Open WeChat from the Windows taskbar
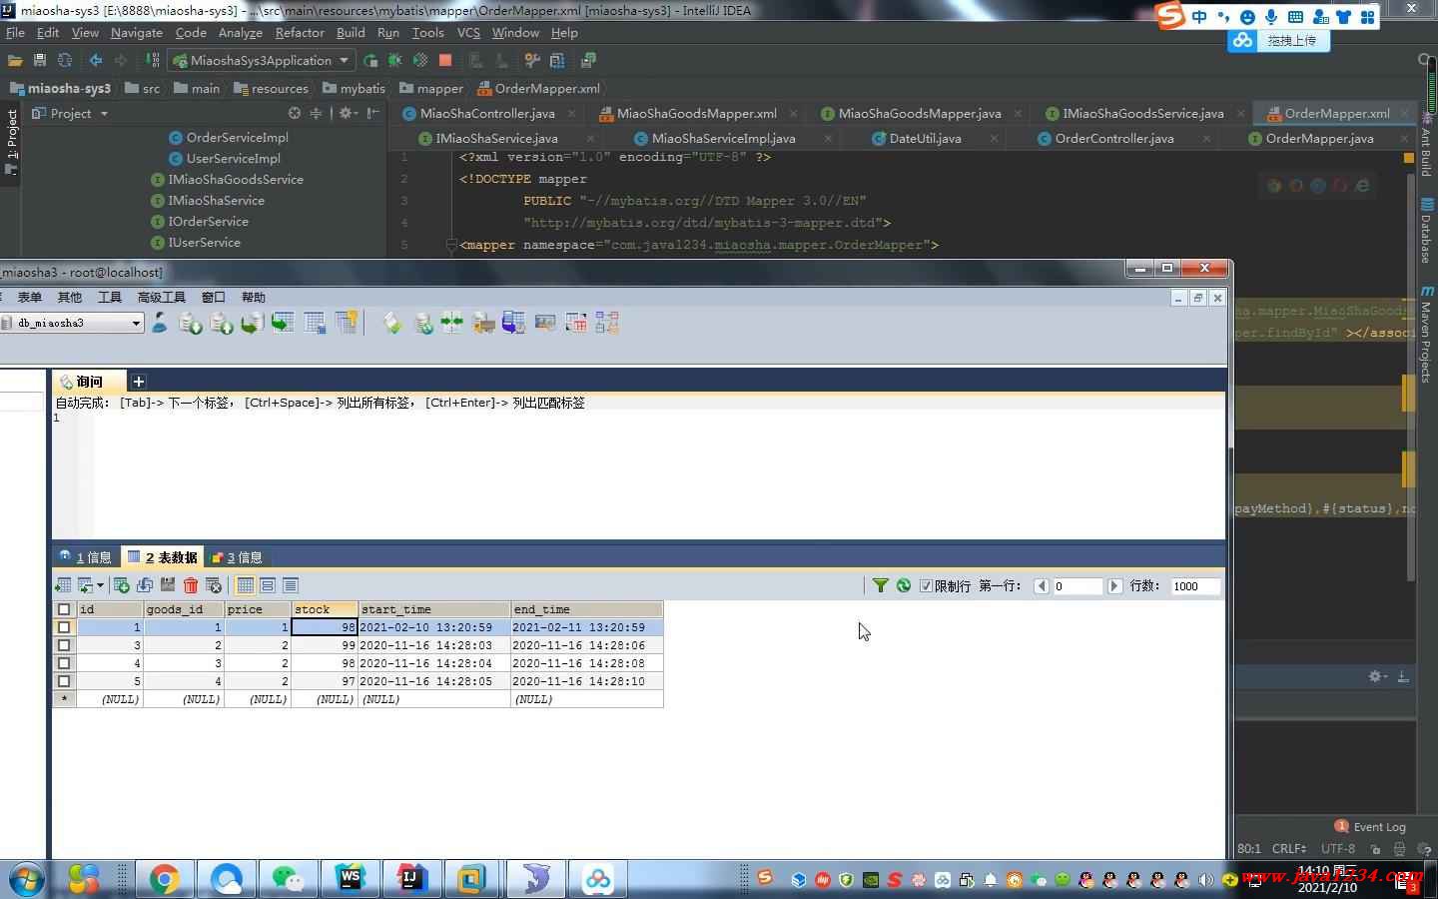 [x=288, y=879]
